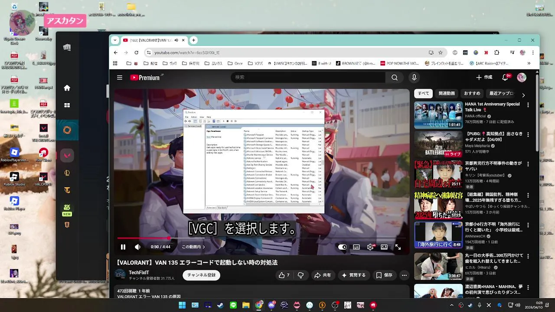Screen dimensions: 555x312
Task: Open Chrome three-dot menu
Action: pyautogui.click(x=533, y=52)
